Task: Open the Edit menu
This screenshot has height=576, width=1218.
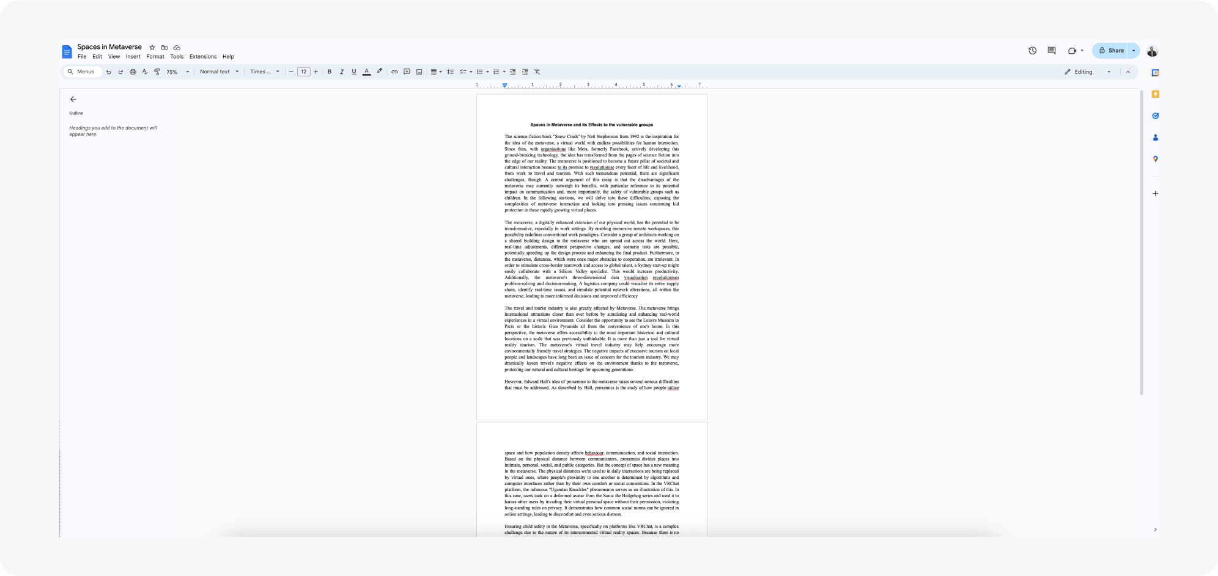Action: point(97,57)
